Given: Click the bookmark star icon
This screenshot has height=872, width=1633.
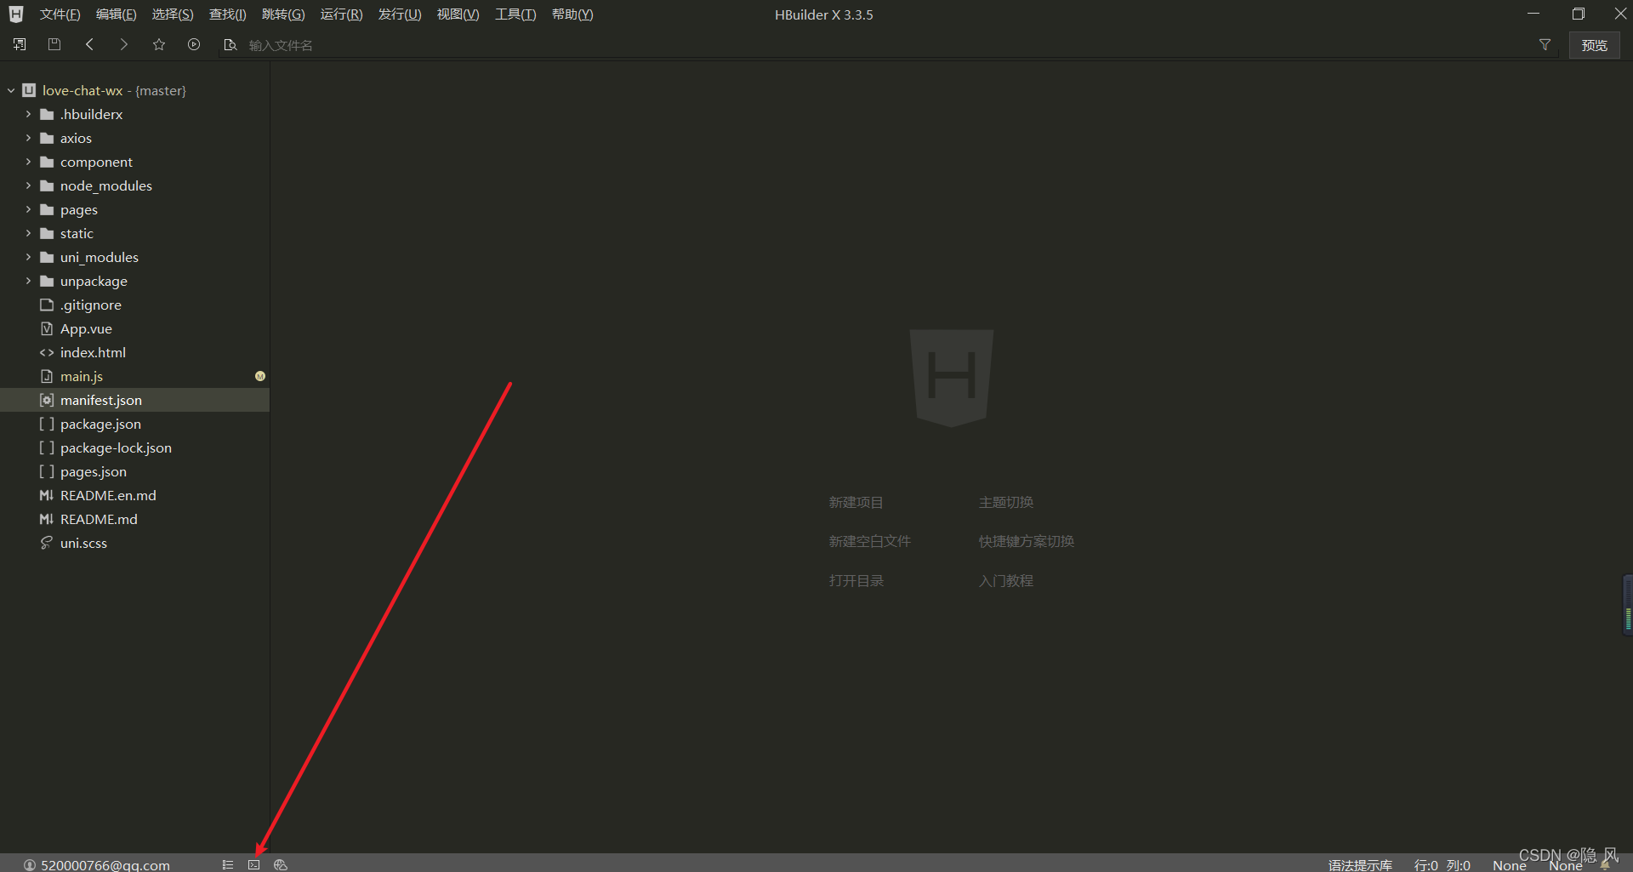Looking at the screenshot, I should pos(159,44).
